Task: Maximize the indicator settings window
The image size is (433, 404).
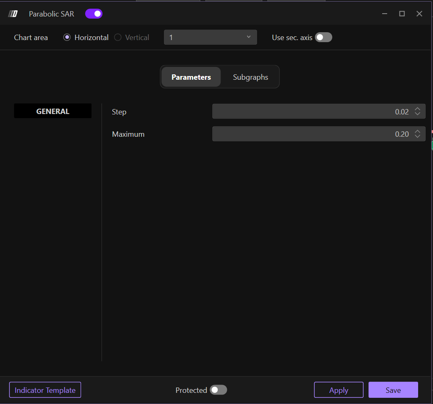Action: coord(402,14)
